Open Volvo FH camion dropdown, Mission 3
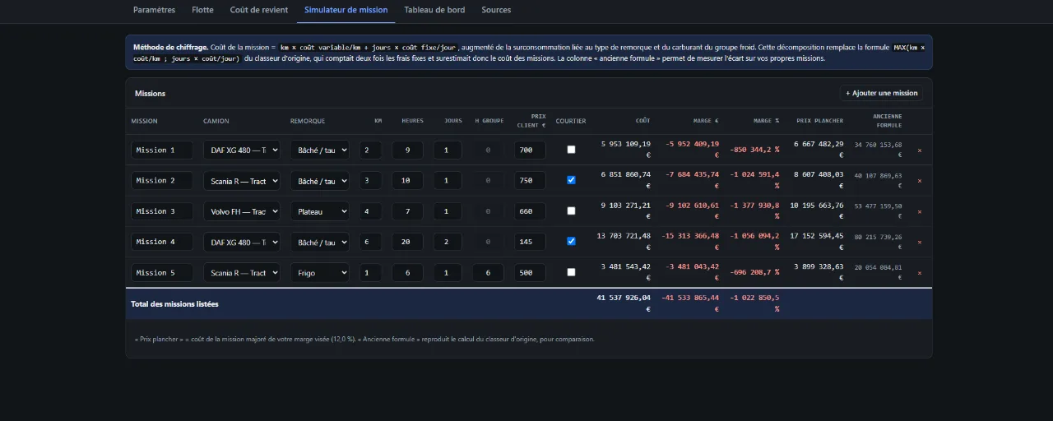Screen dimensions: 1053x421 (241, 211)
